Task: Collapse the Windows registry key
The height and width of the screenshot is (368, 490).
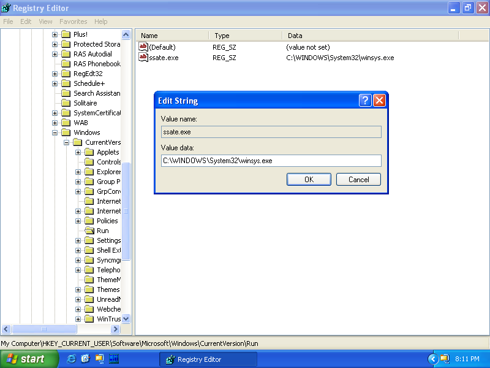Action: click(55, 132)
